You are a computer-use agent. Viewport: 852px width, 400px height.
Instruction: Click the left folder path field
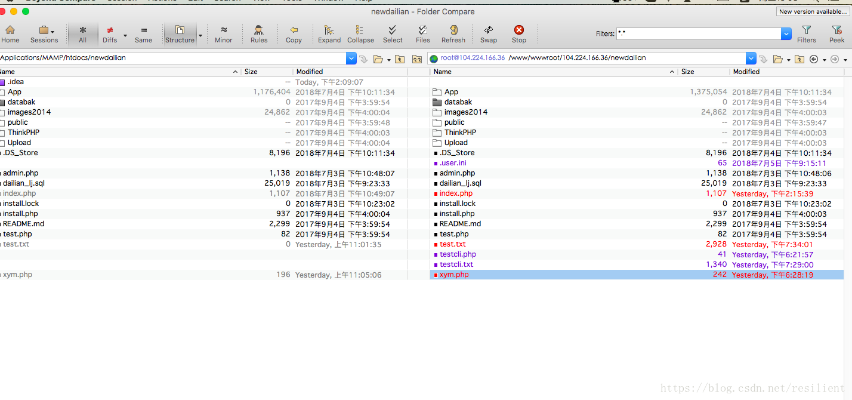coord(173,59)
